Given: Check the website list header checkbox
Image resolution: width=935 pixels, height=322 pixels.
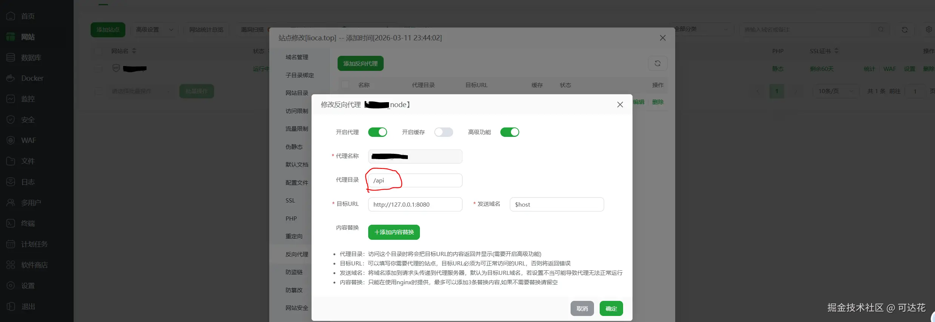Looking at the screenshot, I should [99, 51].
